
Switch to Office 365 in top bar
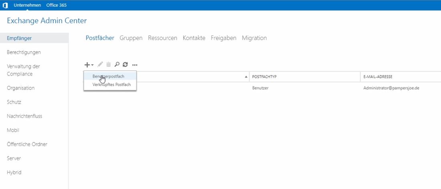[56, 5]
